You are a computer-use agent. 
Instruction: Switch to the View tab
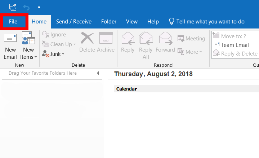coord(132,22)
